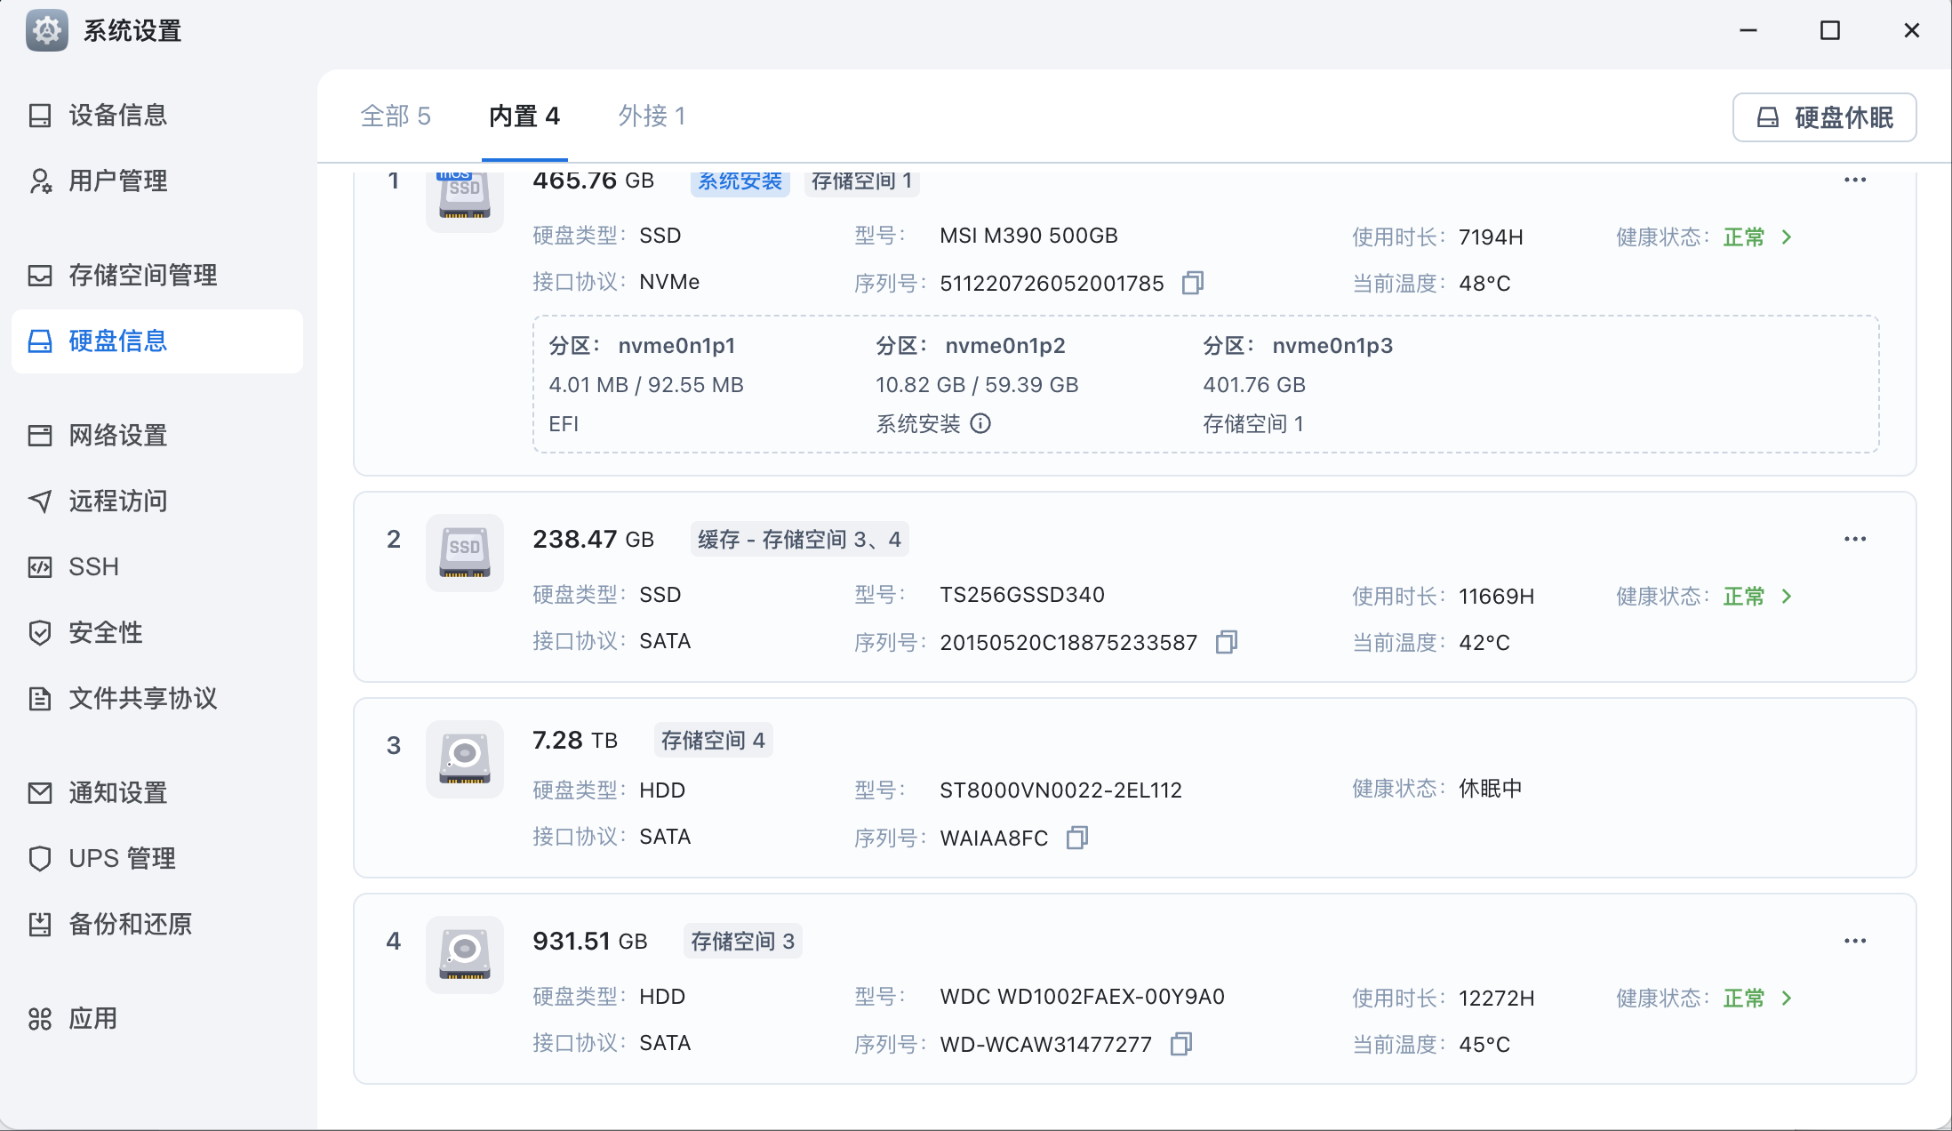
Task: Open 存储空间管理 in sidebar
Action: 142,276
